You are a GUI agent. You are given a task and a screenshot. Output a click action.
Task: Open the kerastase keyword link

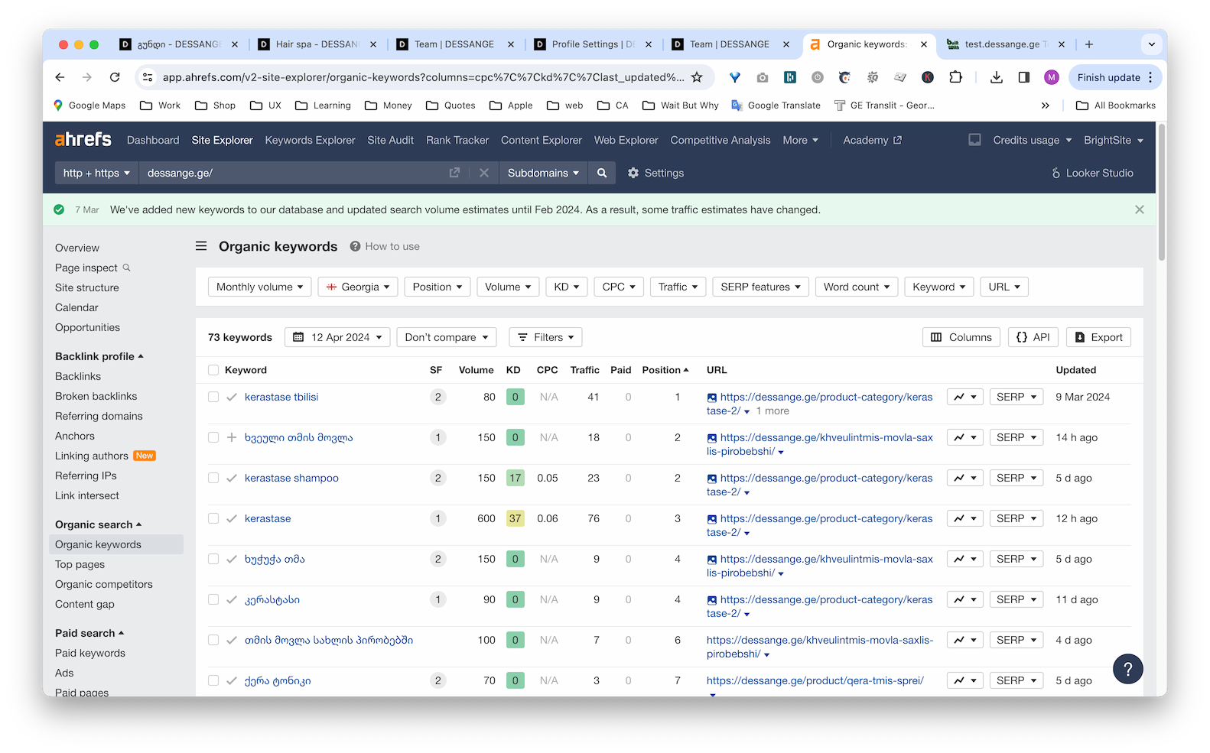[x=268, y=518]
